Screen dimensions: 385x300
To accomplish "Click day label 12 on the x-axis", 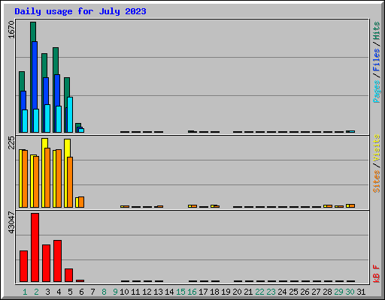I will point(147,292).
